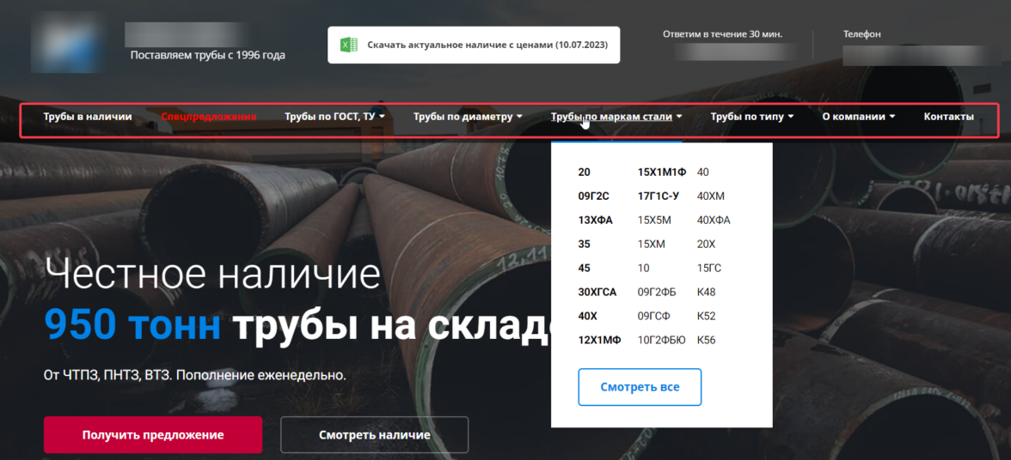Select steel grade 40ХФА
1011x460 pixels.
[714, 221]
